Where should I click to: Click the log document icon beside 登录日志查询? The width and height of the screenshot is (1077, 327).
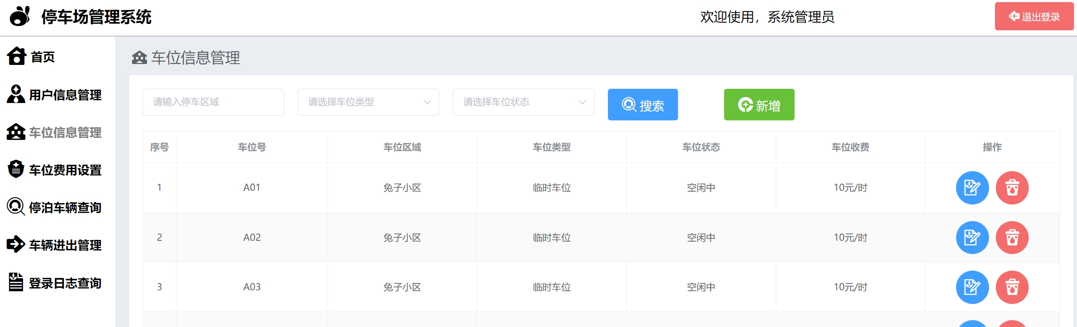click(x=16, y=282)
